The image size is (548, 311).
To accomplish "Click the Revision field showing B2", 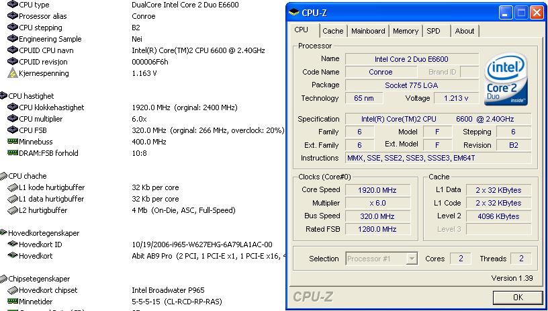I will [x=513, y=145].
